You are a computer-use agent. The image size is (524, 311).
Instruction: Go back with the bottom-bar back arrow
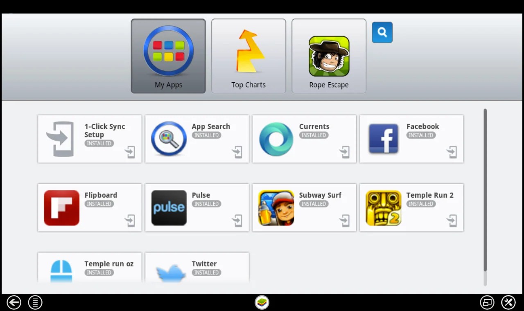click(x=14, y=302)
